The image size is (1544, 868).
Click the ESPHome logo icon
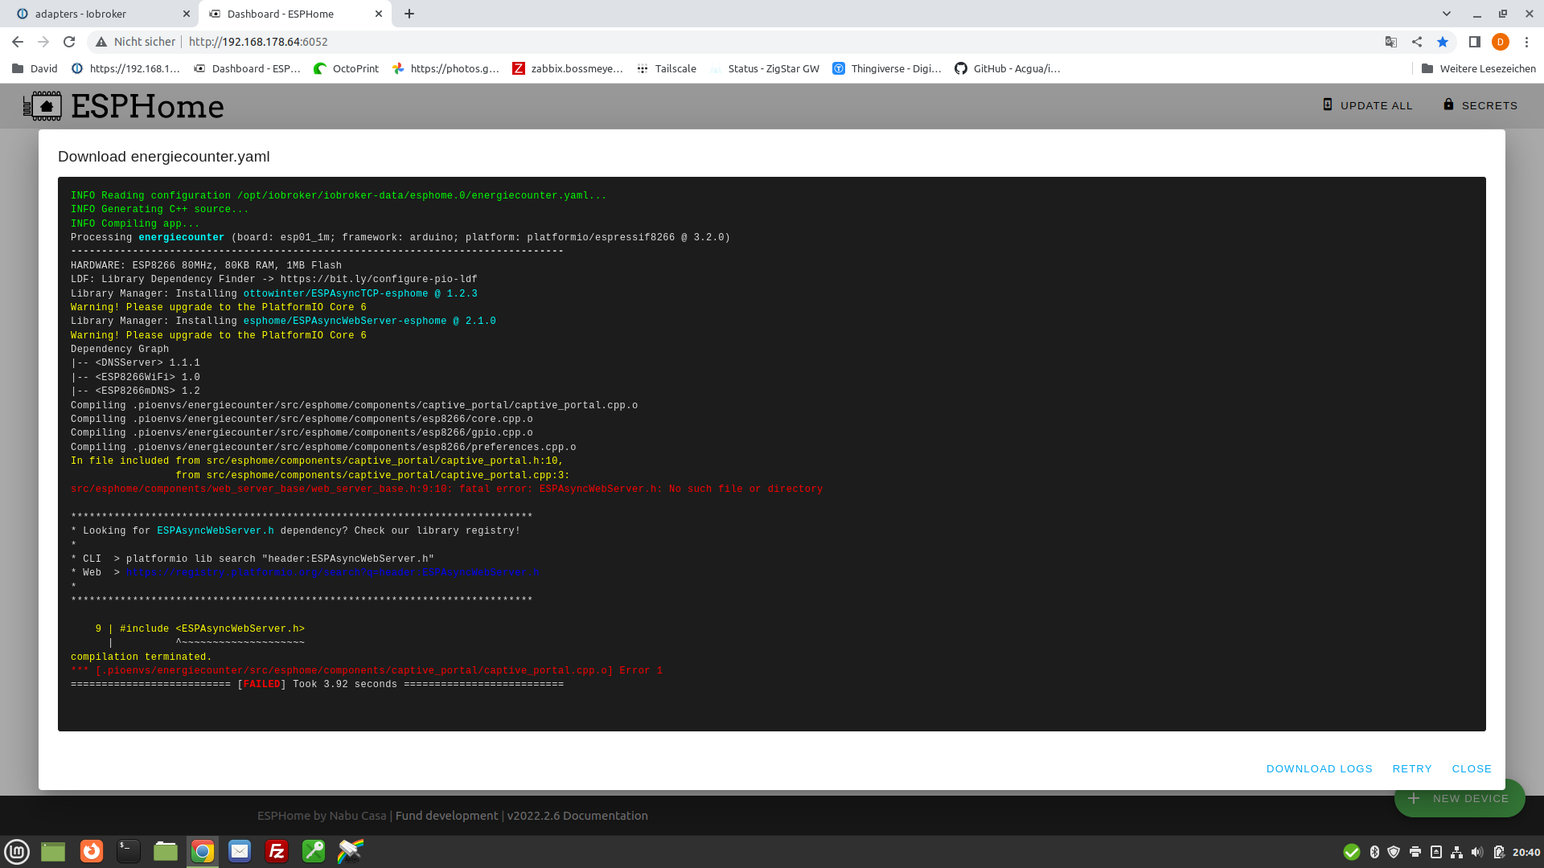tap(42, 106)
